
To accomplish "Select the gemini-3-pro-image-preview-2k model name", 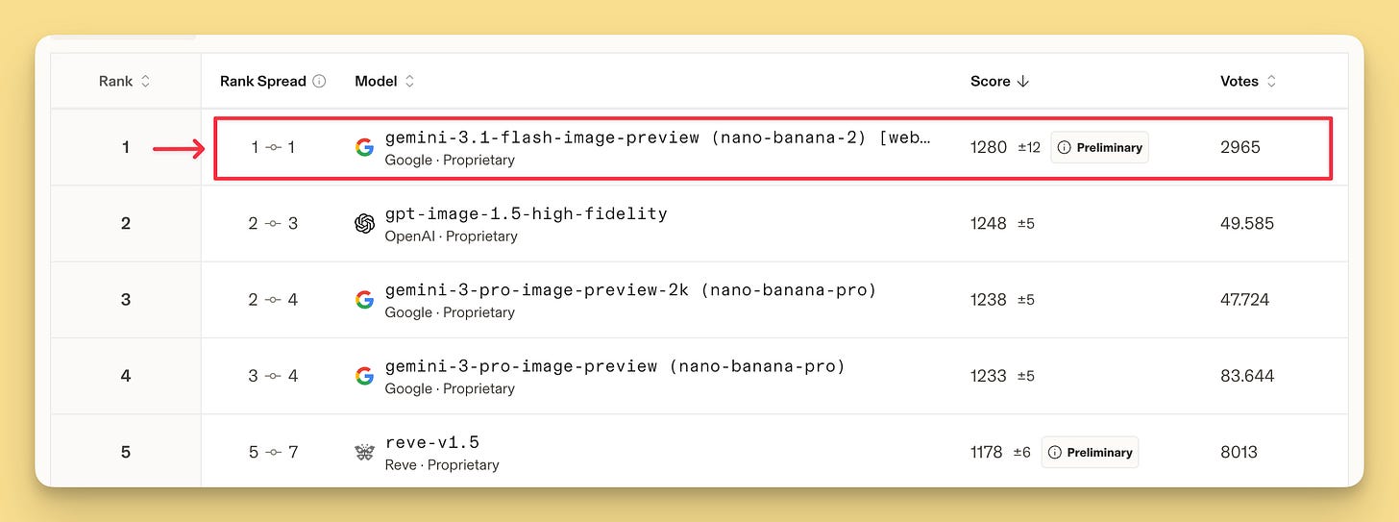I will point(630,289).
